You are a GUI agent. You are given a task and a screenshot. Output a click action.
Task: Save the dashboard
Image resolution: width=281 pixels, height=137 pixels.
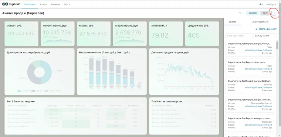265,13
